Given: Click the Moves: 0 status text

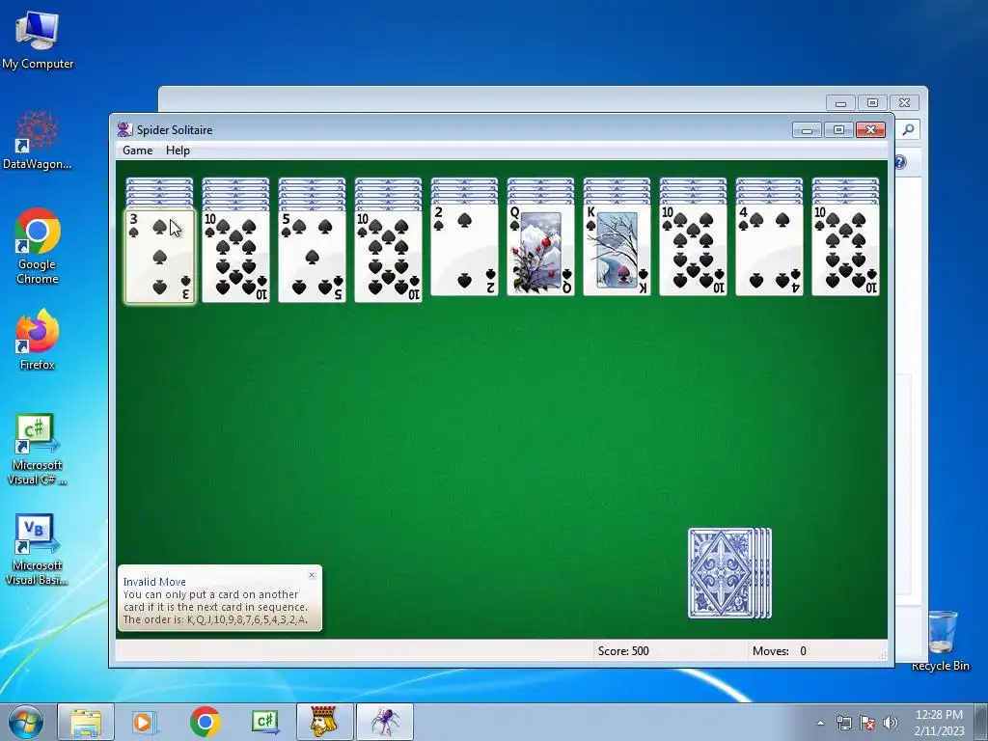Looking at the screenshot, I should [x=780, y=651].
